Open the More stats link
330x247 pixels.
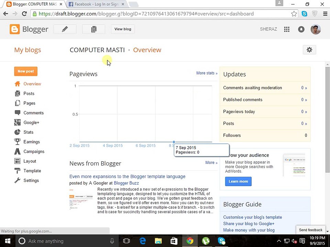207,73
